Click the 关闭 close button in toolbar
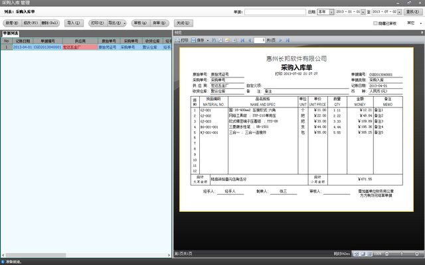The height and width of the screenshot is (265, 425). coord(183,23)
